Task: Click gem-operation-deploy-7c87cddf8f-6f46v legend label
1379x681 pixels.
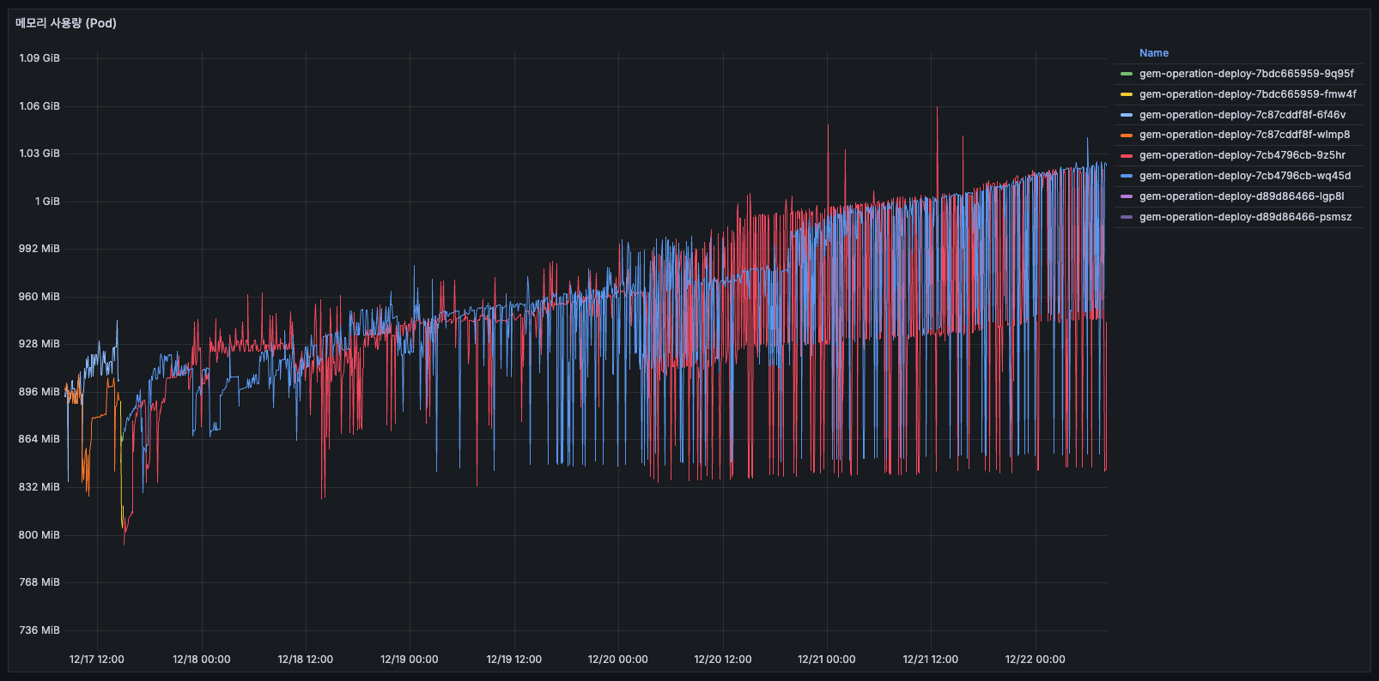Action: [x=1242, y=115]
